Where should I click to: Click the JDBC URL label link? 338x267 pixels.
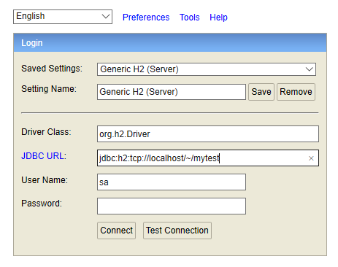(x=44, y=156)
